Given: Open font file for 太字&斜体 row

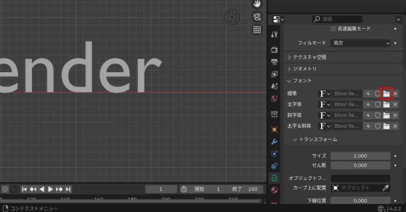Looking at the screenshot, I should pyautogui.click(x=386, y=126).
